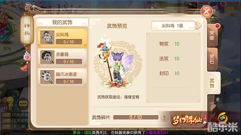Image resolution: width=241 pixels, height=135 pixels.
Task: Click the locked 赤蔷薇 weapon icon
Action: point(47,57)
